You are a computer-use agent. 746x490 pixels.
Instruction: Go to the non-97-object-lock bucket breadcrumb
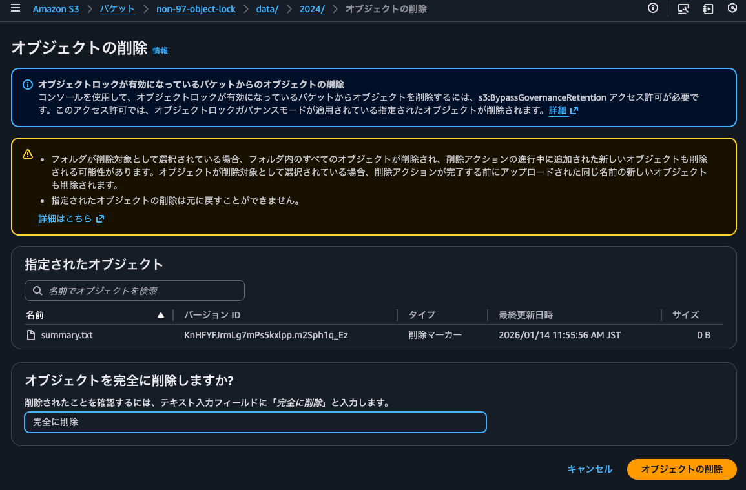tap(196, 9)
